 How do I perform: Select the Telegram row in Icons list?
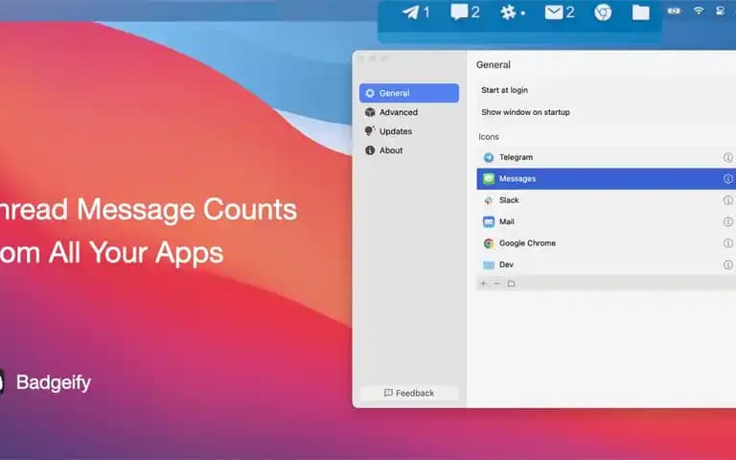coord(606,157)
